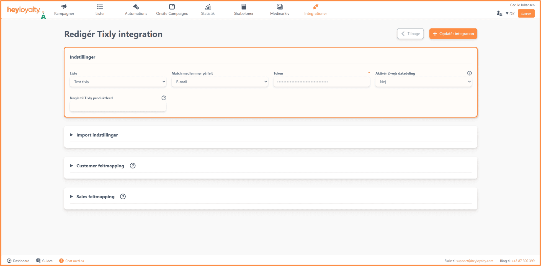Open the Skabeloner menu item
The image size is (541, 266).
[x=244, y=10]
